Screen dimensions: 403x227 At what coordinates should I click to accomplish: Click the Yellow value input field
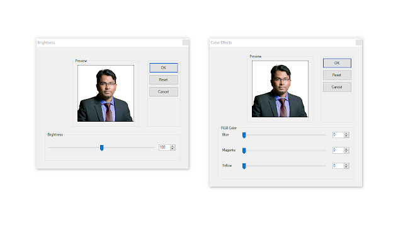pyautogui.click(x=338, y=166)
